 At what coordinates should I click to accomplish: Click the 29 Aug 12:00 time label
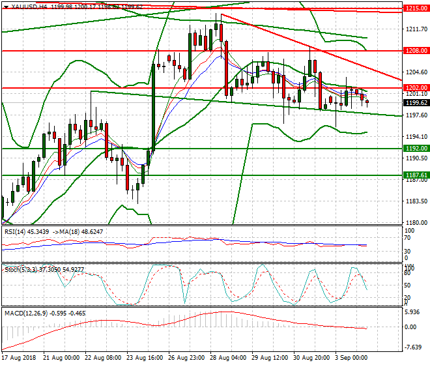coord(270,358)
